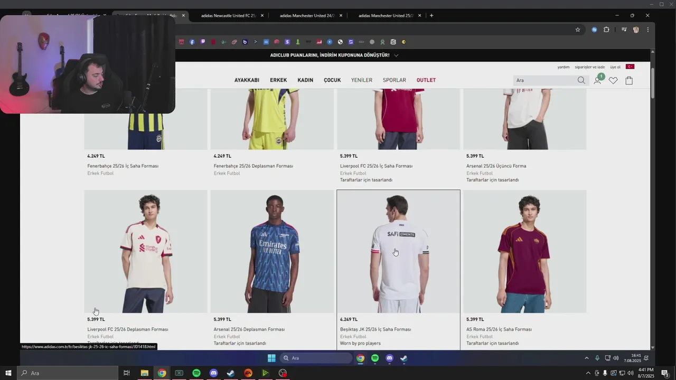
Task: Open the shopping bag cart icon
Action: tap(629, 80)
